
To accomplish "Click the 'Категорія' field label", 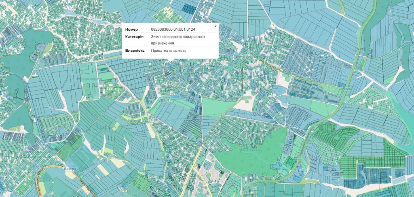I will [134, 37].
